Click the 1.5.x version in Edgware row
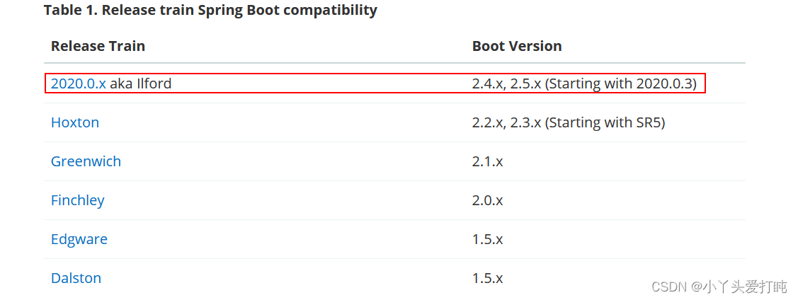Screen dimensions: 798x300 pyautogui.click(x=487, y=239)
